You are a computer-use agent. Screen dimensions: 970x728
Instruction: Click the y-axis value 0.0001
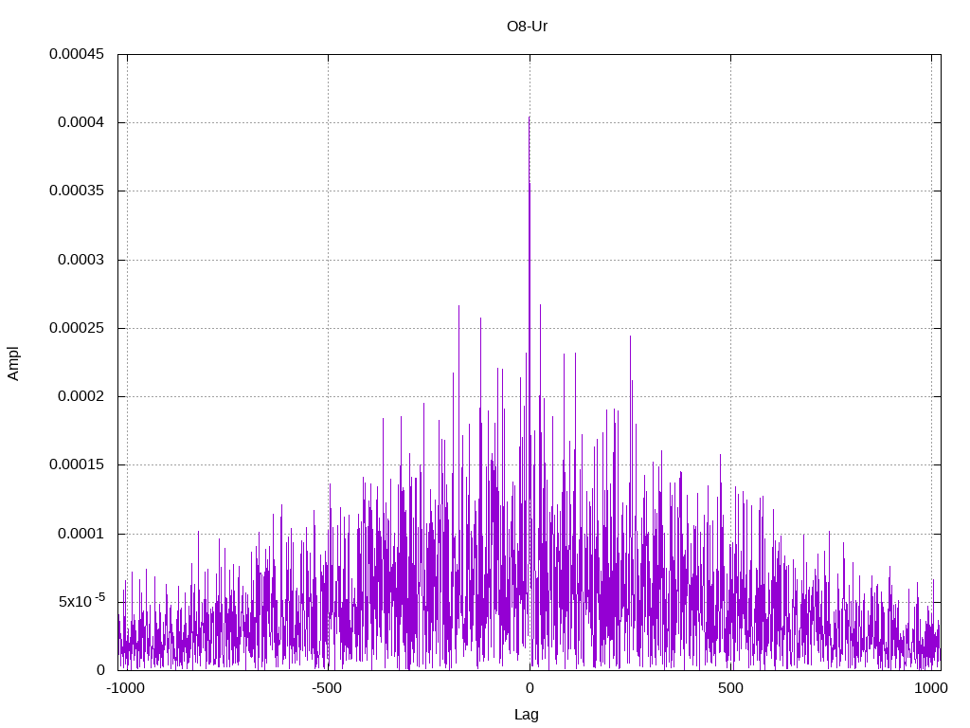point(81,534)
